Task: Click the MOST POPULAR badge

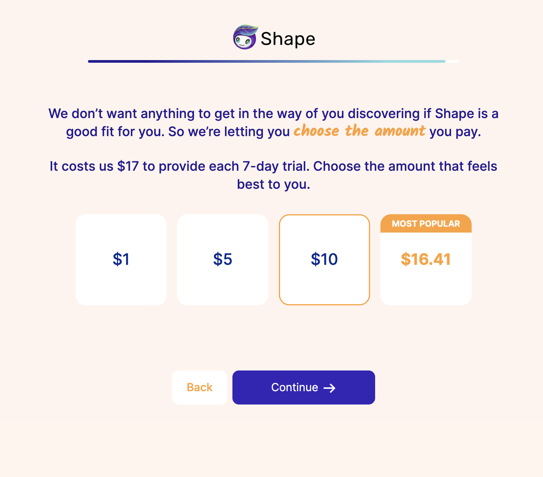Action: (426, 224)
